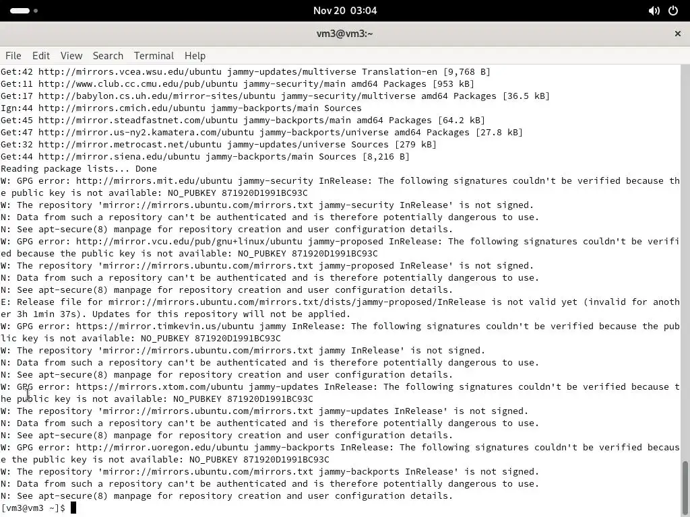
Task: Click the mirror.vcu.edu GPG error URL
Action: coord(189,242)
